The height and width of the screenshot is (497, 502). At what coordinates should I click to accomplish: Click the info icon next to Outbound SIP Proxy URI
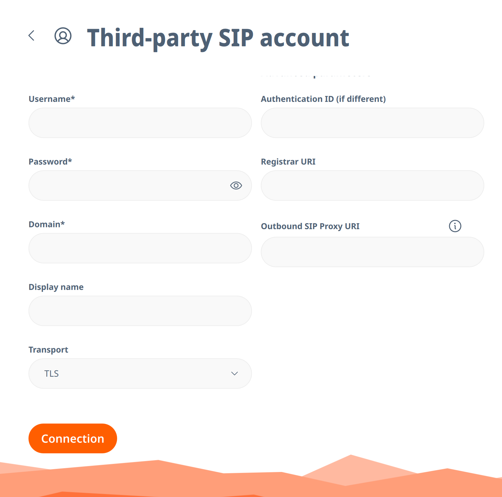click(455, 226)
